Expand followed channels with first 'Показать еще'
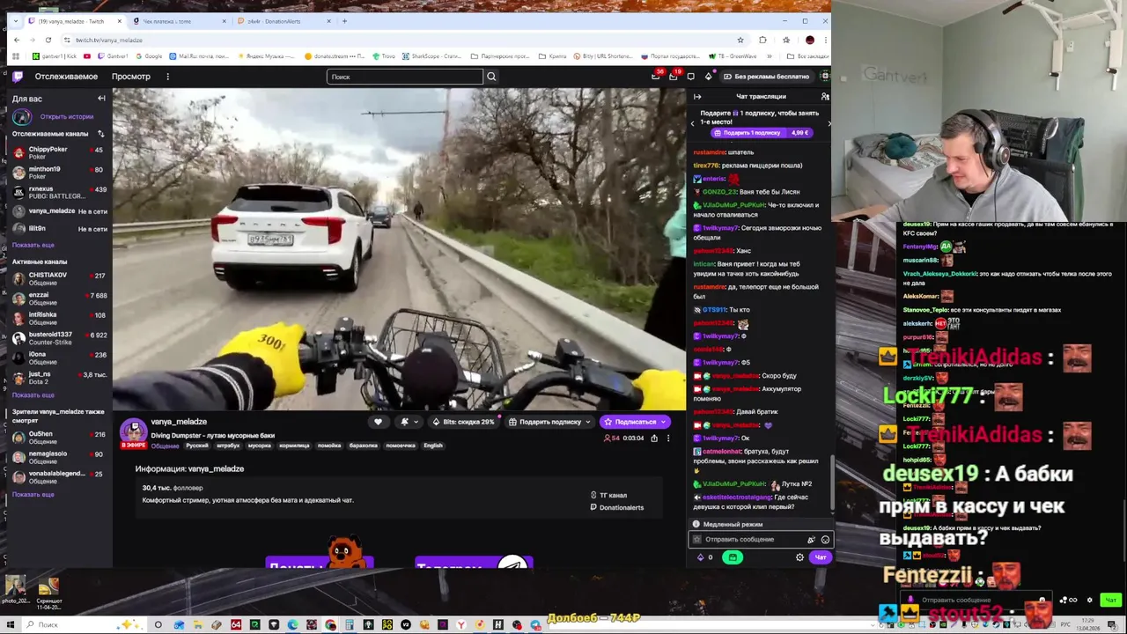Viewport: 1127px width, 634px height. click(33, 245)
